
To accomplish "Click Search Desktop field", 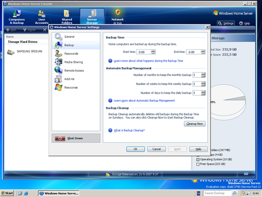I will click(x=217, y=193).
